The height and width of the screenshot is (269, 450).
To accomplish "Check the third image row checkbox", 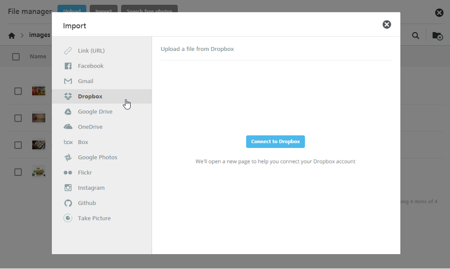I will click(18, 145).
